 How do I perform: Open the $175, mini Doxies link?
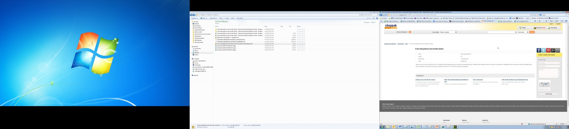(x=478, y=80)
